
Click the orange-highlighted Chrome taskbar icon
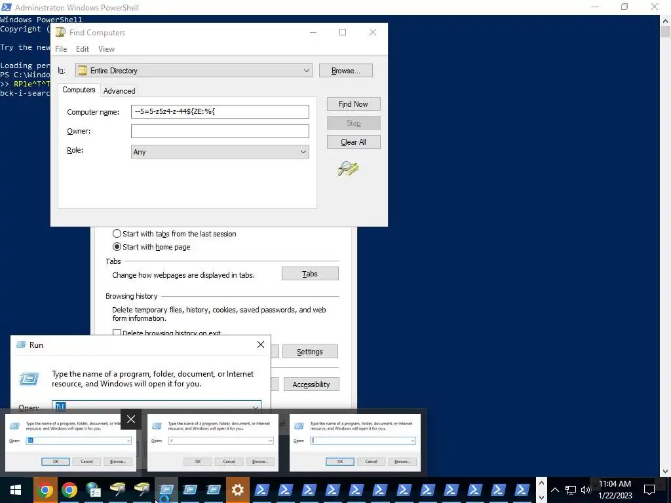pyautogui.click(x=45, y=490)
